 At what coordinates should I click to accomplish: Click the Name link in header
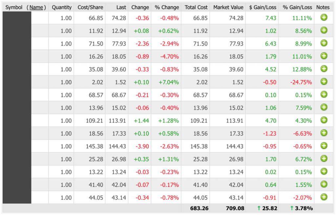click(x=36, y=7)
